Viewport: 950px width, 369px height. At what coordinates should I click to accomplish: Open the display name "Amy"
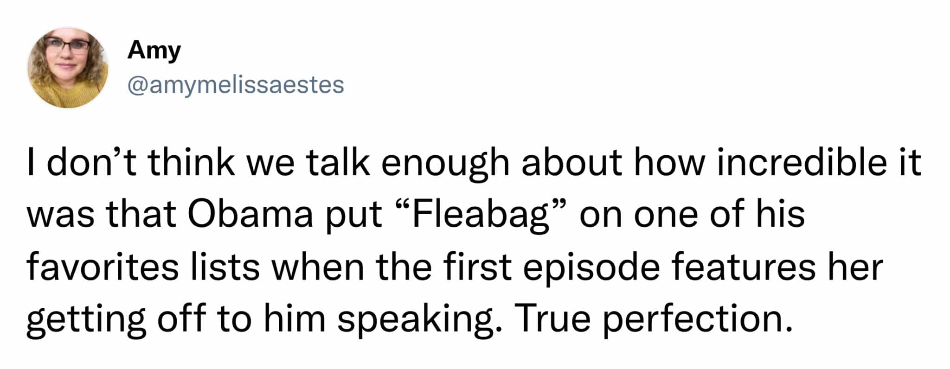point(154,50)
